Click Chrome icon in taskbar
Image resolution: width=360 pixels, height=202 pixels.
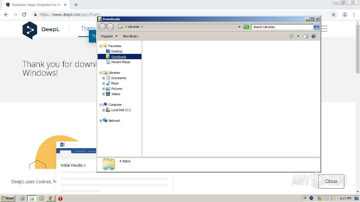tap(51, 198)
